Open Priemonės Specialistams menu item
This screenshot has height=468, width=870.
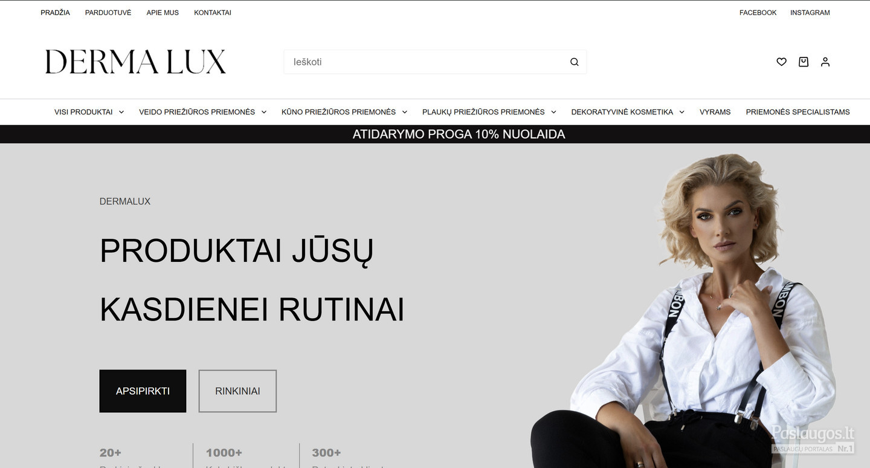pyautogui.click(x=797, y=112)
